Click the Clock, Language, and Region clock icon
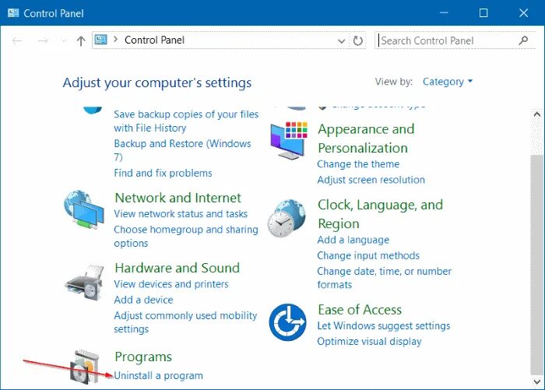The height and width of the screenshot is (390, 545). click(287, 218)
